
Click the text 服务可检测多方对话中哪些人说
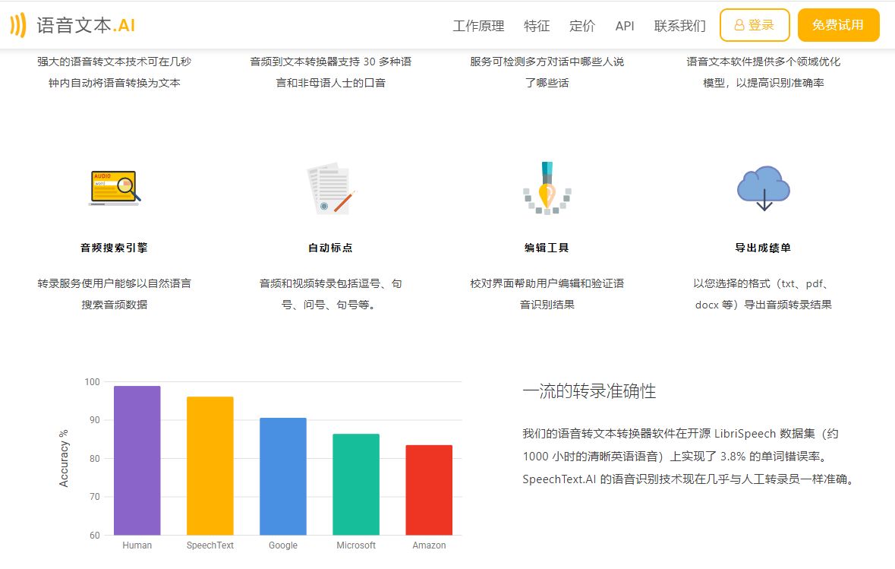547,61
